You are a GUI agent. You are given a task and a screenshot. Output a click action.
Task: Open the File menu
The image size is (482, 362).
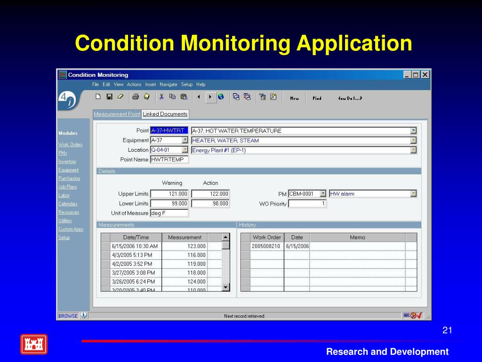click(96, 84)
